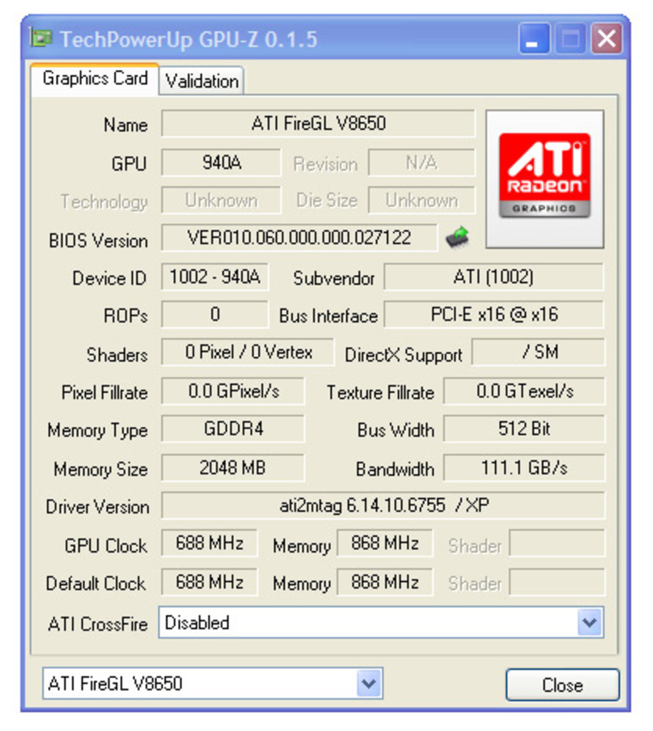Viewport: 653px width, 731px height.
Task: Click the Pixel Fillrate 0.0 GPixel/s field
Action: point(233,391)
